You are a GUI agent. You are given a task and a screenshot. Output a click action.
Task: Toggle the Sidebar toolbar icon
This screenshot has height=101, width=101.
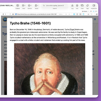point(18,6)
